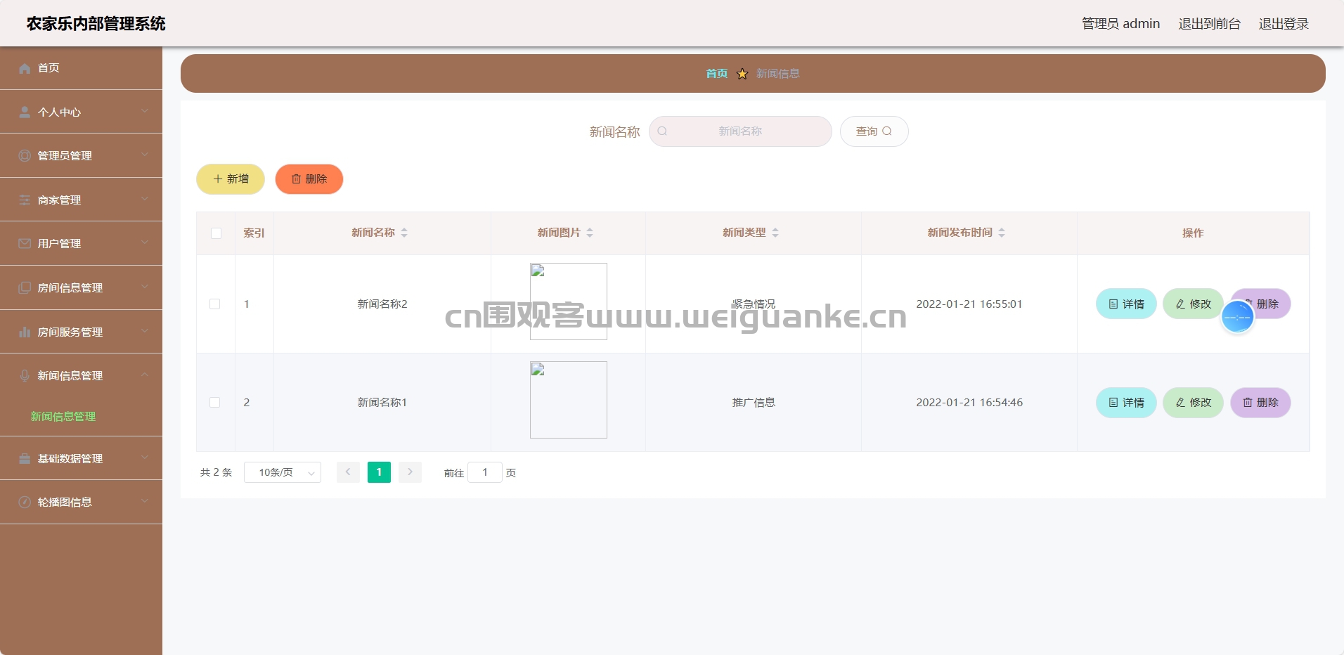Open 详情 for 新闻名称2
The width and height of the screenshot is (1344, 655).
[1126, 304]
